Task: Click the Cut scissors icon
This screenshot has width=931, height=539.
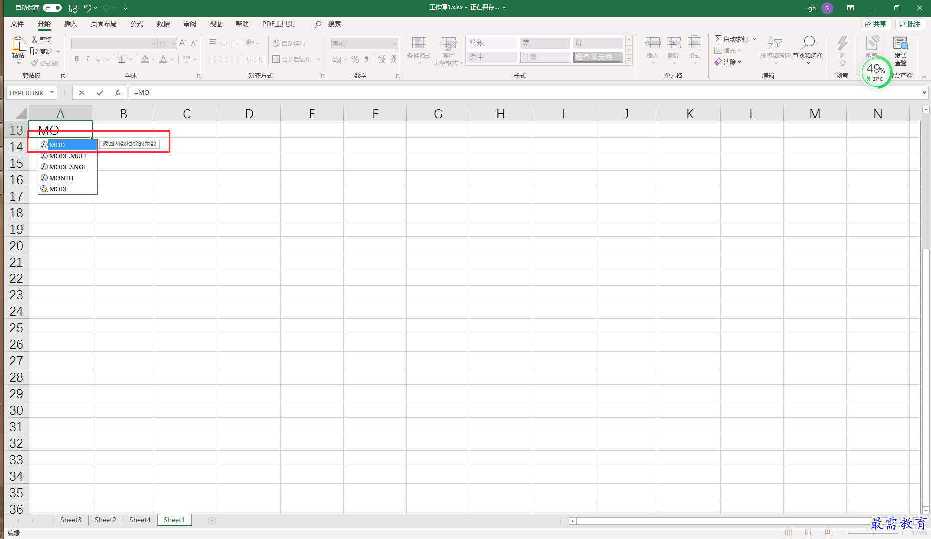Action: tap(34, 39)
